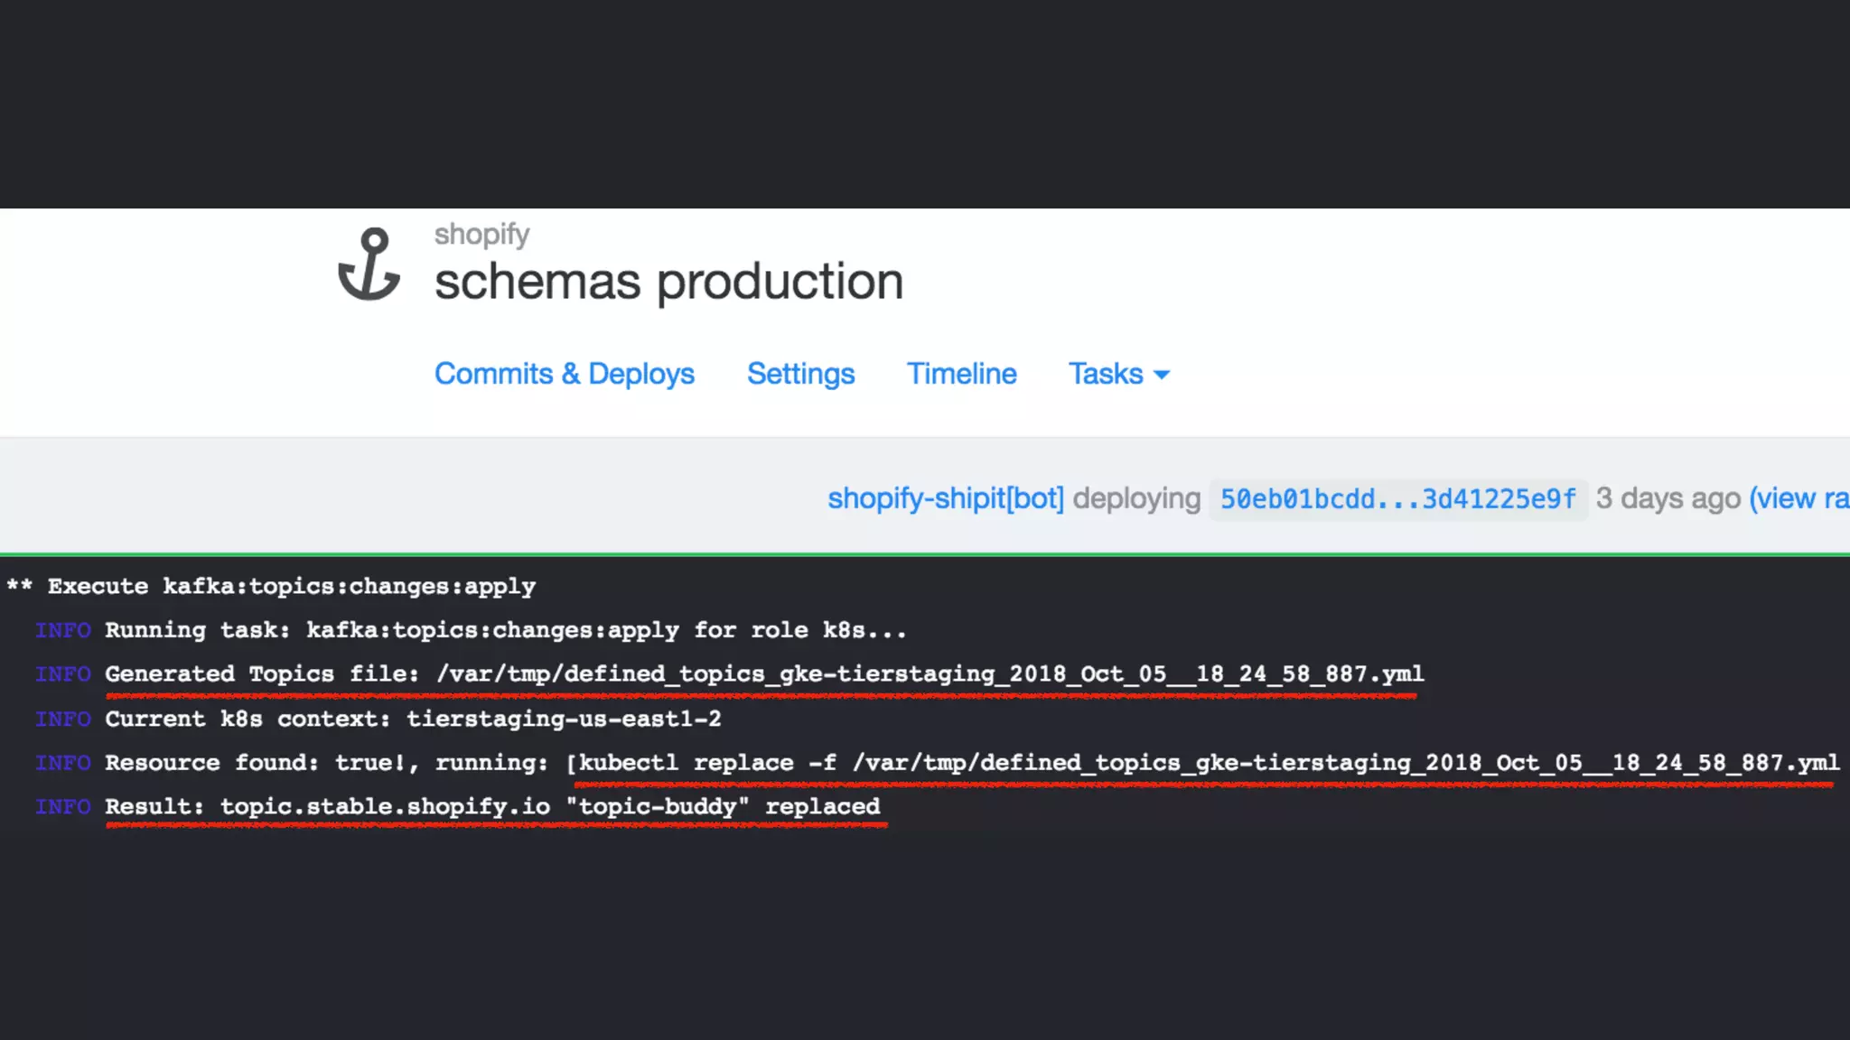Click the shopify owner label above title
1850x1040 pixels.
pyautogui.click(x=481, y=235)
